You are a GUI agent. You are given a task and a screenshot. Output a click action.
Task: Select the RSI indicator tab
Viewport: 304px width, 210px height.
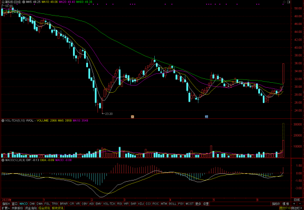(119, 204)
